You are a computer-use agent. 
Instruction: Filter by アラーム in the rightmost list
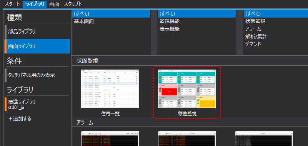(x=276, y=29)
